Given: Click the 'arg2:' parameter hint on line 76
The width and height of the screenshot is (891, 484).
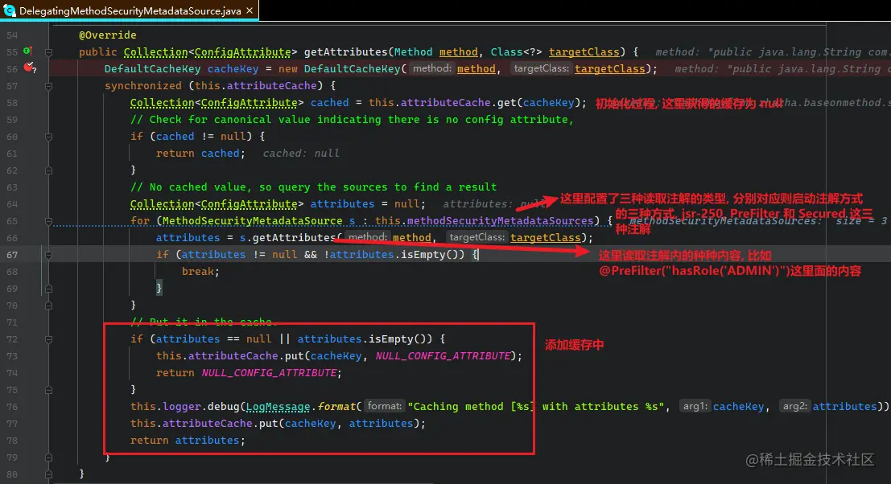Looking at the screenshot, I should point(794,406).
